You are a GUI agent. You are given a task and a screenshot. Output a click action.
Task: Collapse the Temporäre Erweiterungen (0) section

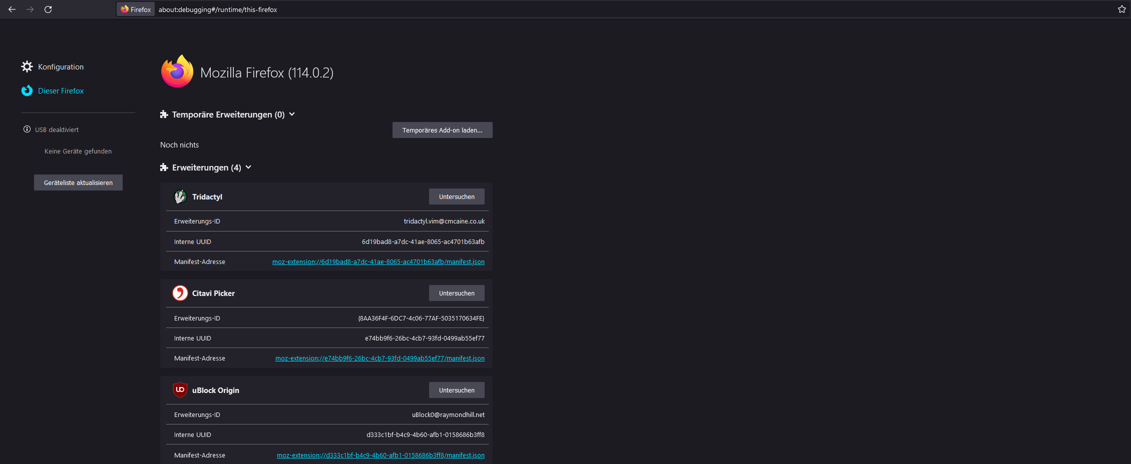[x=292, y=114]
